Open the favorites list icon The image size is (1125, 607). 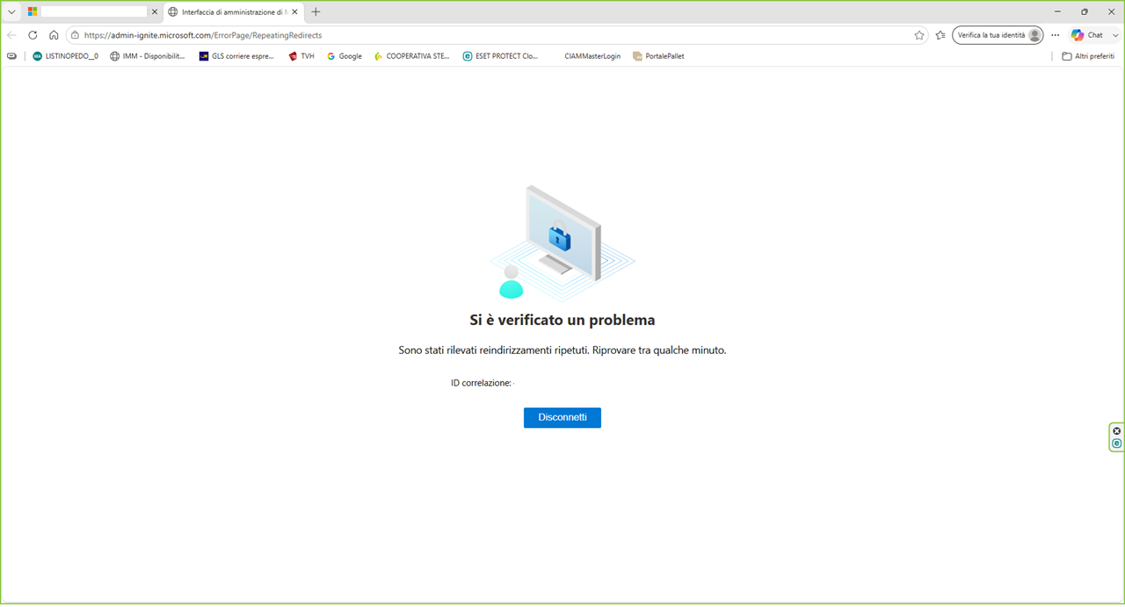(940, 35)
